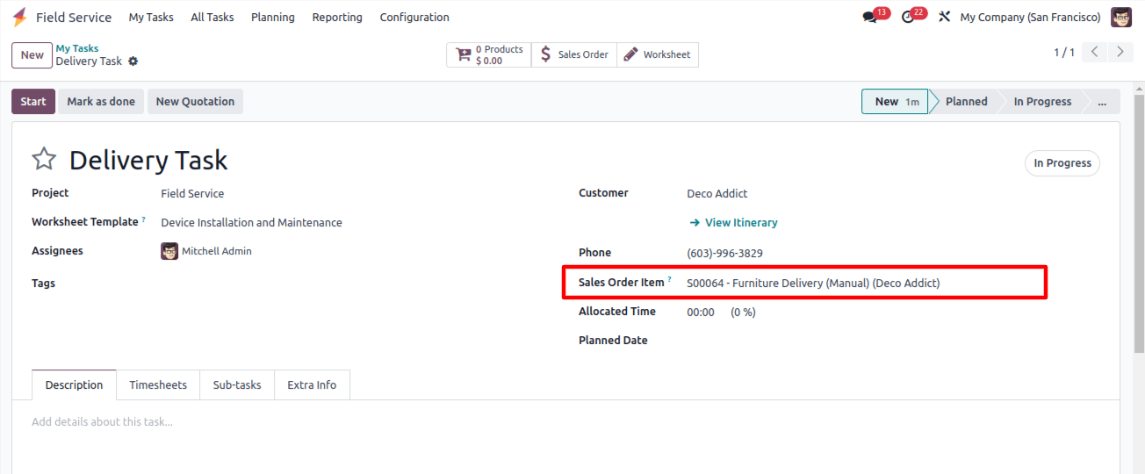Select the New stage in status bar

pos(895,102)
